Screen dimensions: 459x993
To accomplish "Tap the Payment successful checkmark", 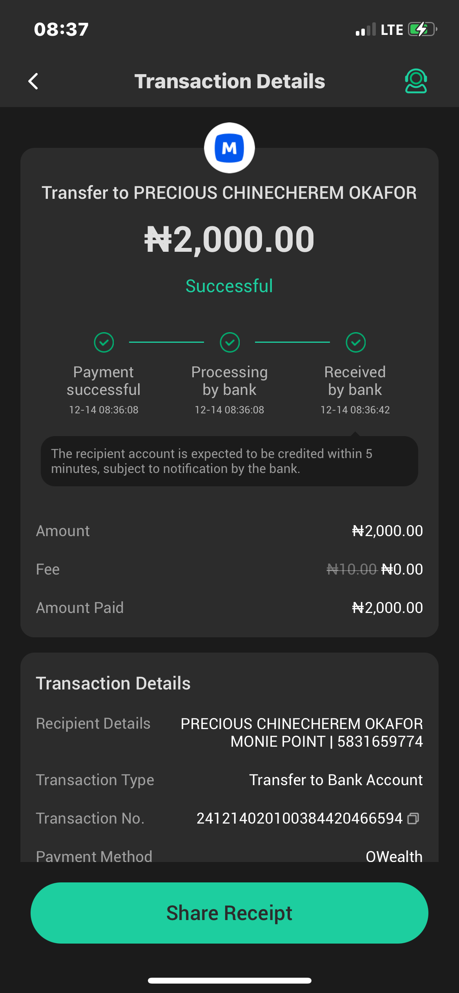I will [104, 342].
